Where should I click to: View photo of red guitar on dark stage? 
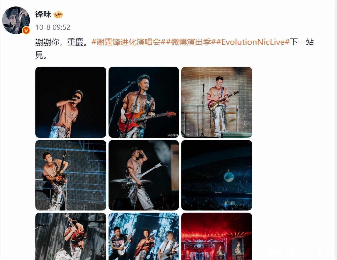point(144,102)
